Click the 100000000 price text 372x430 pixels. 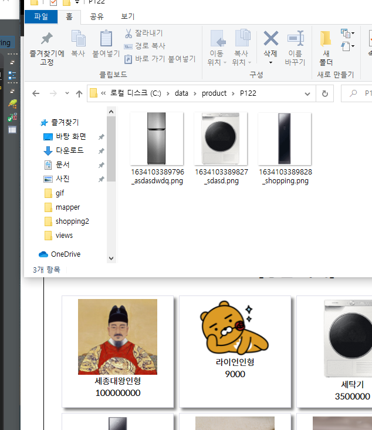coord(118,393)
